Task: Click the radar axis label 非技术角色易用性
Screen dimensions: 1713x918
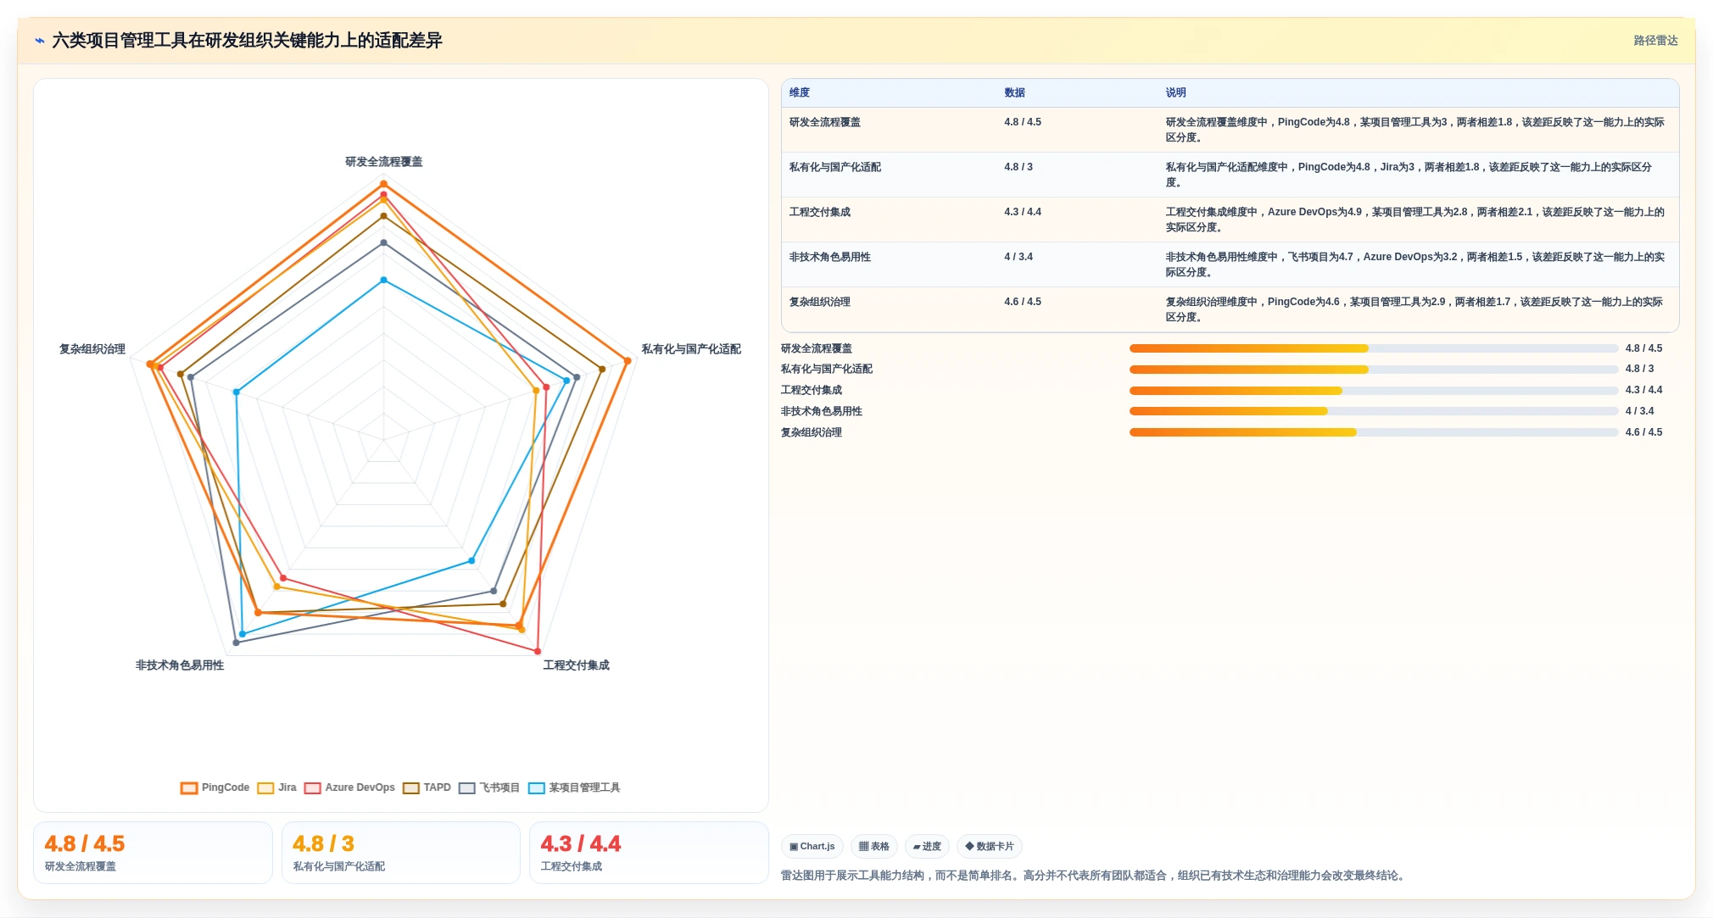Action: pos(180,665)
